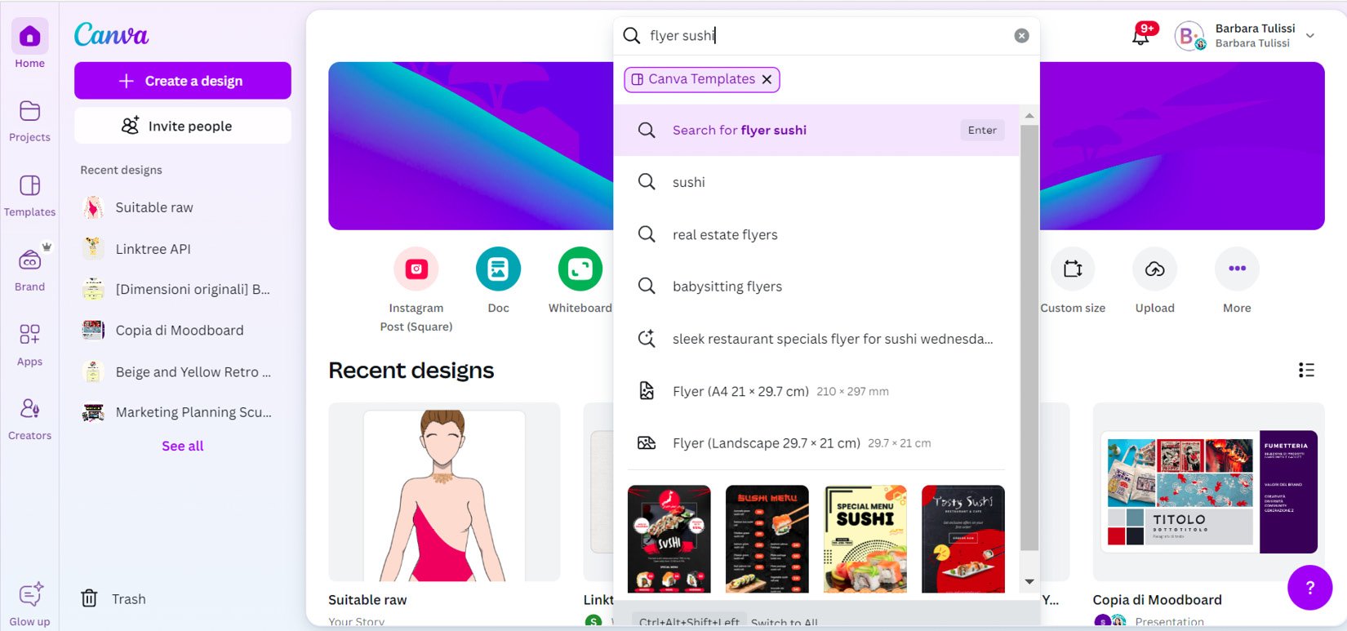Click the suggestions scrollbar up arrow
The width and height of the screenshot is (1347, 631).
tap(1029, 115)
